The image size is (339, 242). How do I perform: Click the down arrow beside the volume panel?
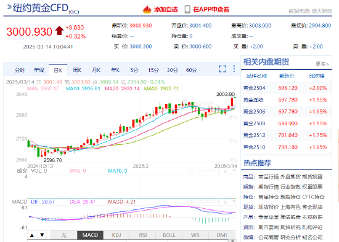click(x=234, y=171)
